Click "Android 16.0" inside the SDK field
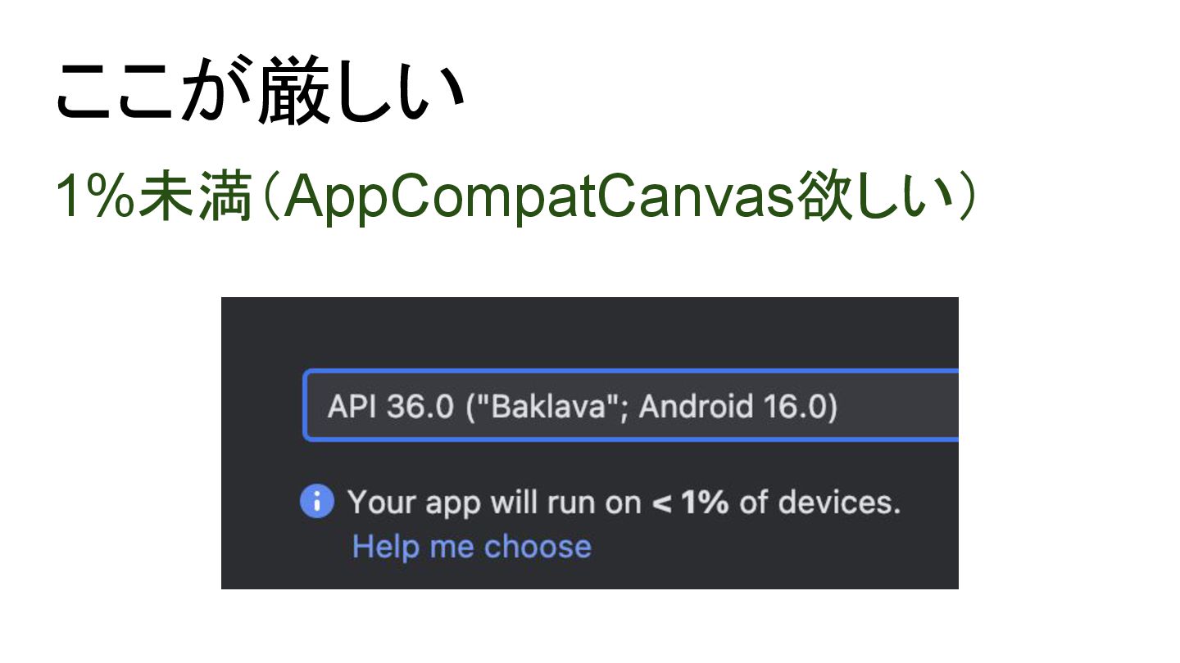1180x663 pixels. click(x=733, y=407)
